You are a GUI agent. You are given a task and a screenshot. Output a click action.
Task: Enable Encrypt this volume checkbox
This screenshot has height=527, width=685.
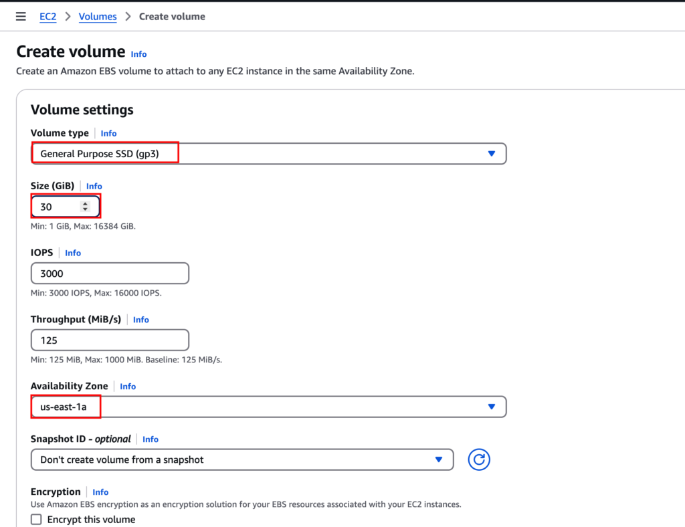(36, 519)
